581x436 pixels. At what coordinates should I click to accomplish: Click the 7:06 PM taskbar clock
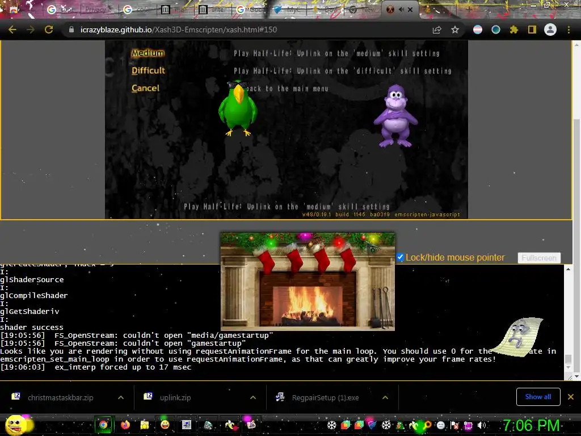click(x=531, y=425)
